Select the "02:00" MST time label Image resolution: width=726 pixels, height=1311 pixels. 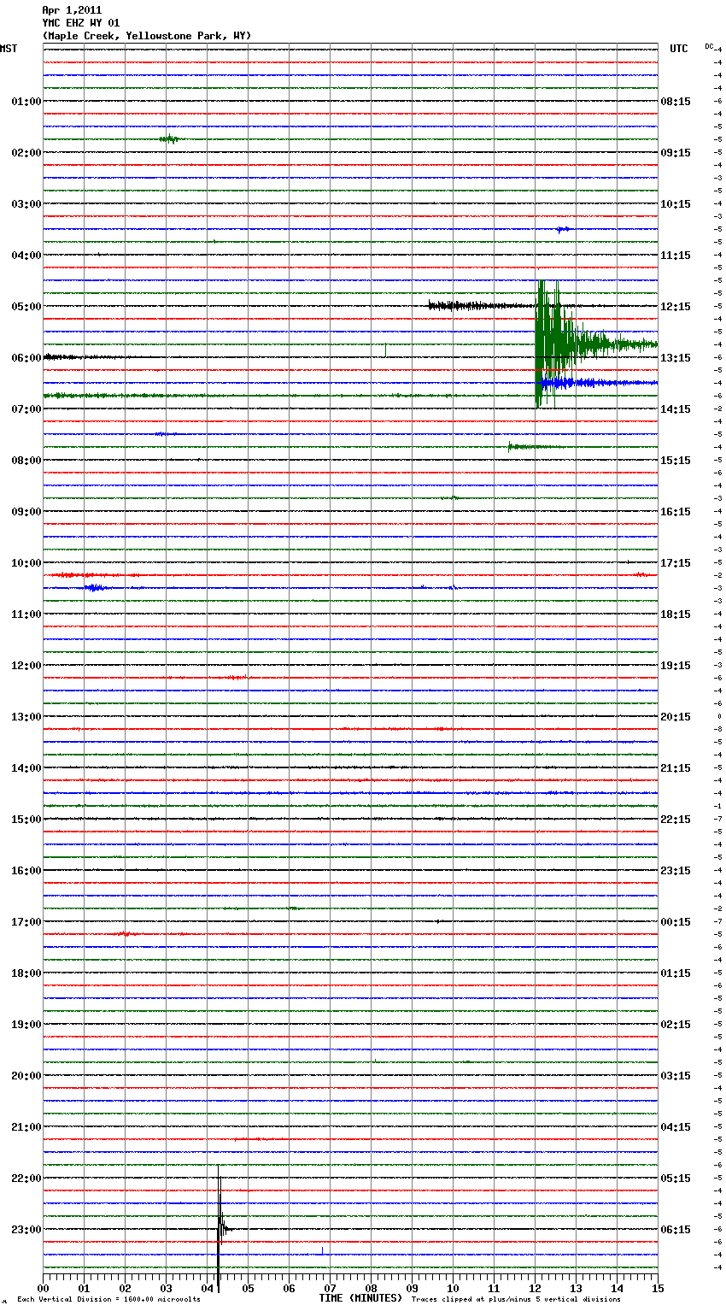pos(26,153)
